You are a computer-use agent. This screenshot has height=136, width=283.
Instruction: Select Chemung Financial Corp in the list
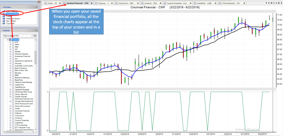coord(24,99)
